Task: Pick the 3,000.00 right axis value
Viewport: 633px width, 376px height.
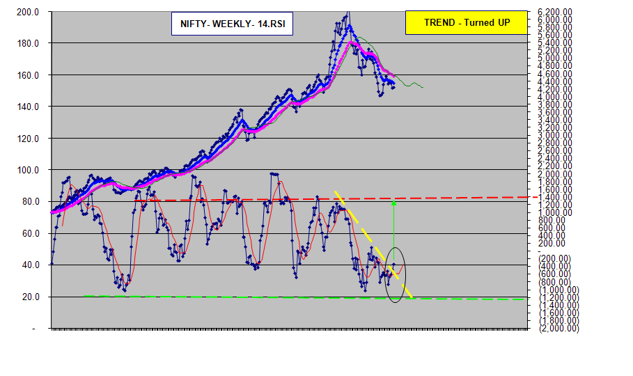Action: pyautogui.click(x=555, y=135)
